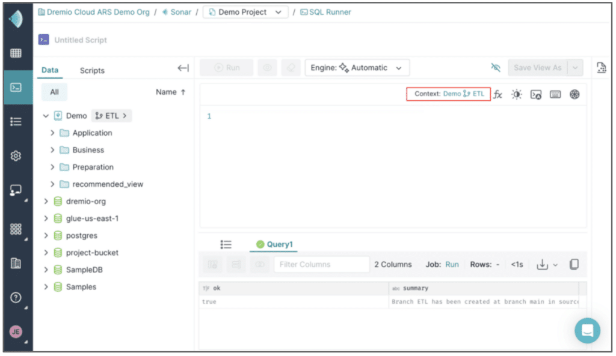Expand the Samples source

(46, 287)
